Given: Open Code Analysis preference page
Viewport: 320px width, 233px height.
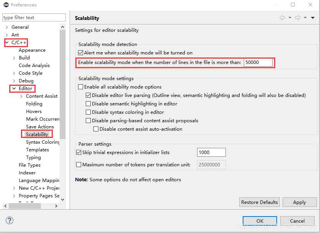Looking at the screenshot, I should 34,66.
